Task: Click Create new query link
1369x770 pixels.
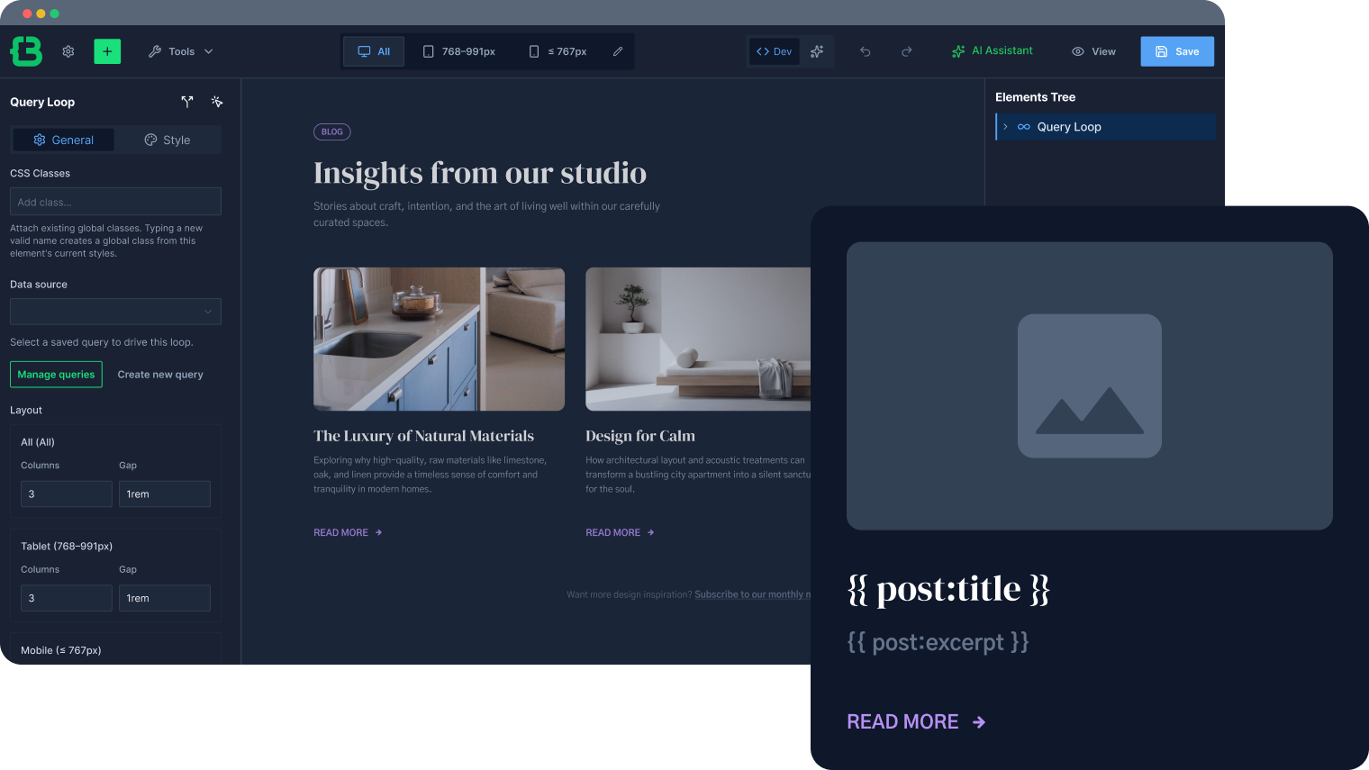Action: [x=160, y=375]
